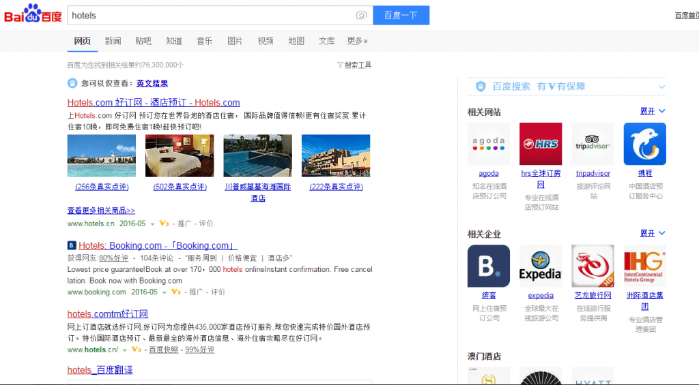Click the 百度一下 search button
This screenshot has width=699, height=385.
(x=401, y=15)
